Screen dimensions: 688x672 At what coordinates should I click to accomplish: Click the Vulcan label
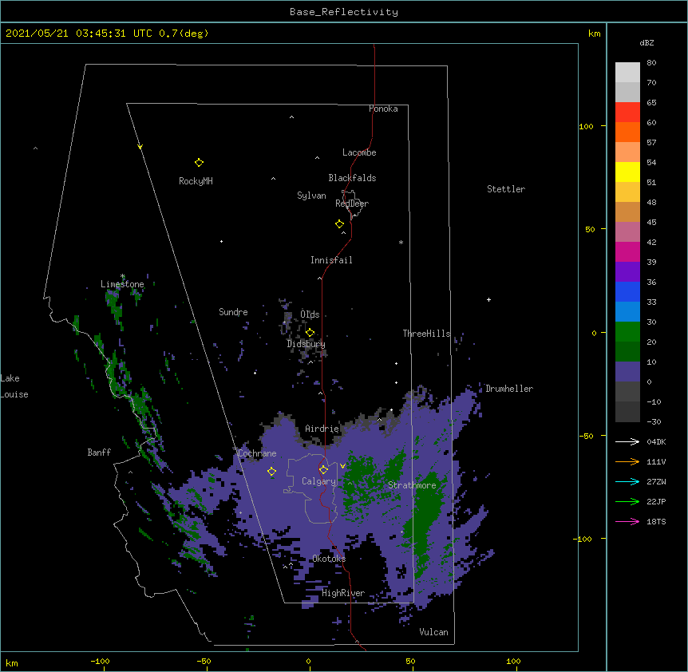pyautogui.click(x=433, y=632)
